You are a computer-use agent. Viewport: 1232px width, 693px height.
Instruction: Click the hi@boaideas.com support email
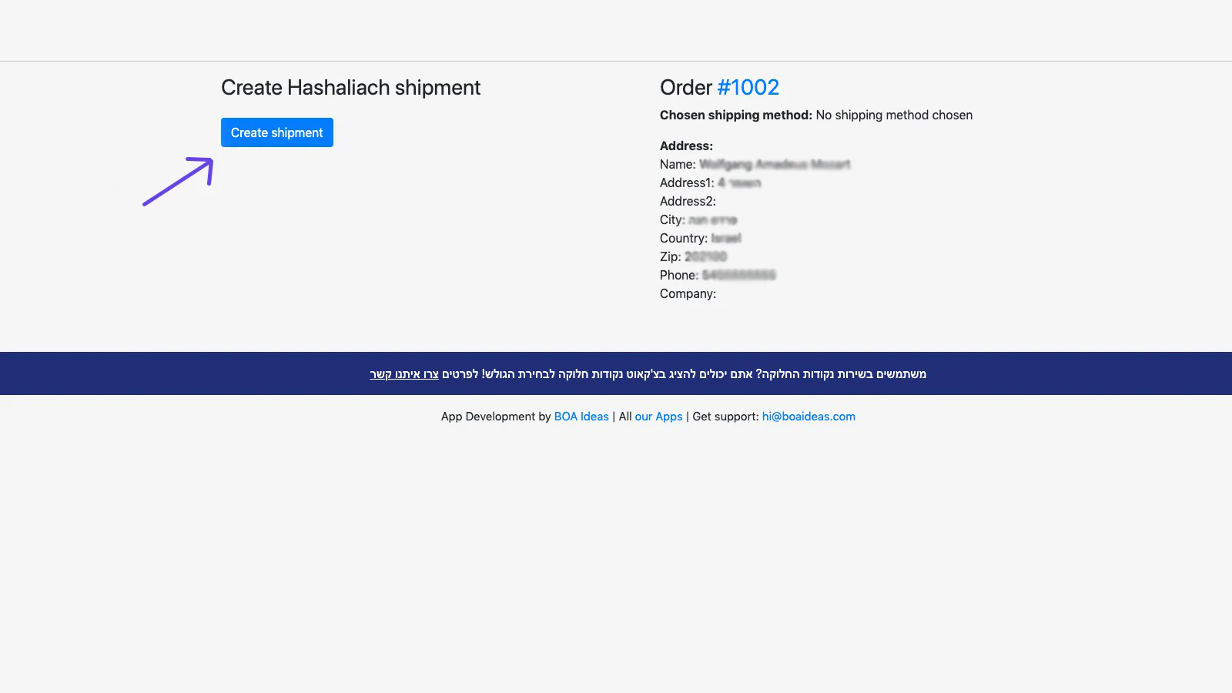pos(808,417)
